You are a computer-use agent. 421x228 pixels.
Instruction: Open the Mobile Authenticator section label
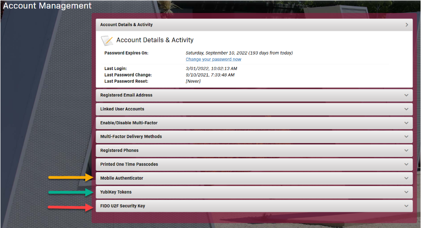coord(122,178)
